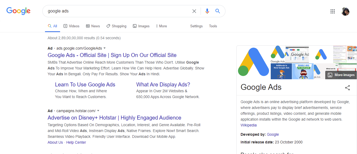Open Wikipedia link in knowledge panel
Screen dimensions: 357x154
tap(248, 125)
